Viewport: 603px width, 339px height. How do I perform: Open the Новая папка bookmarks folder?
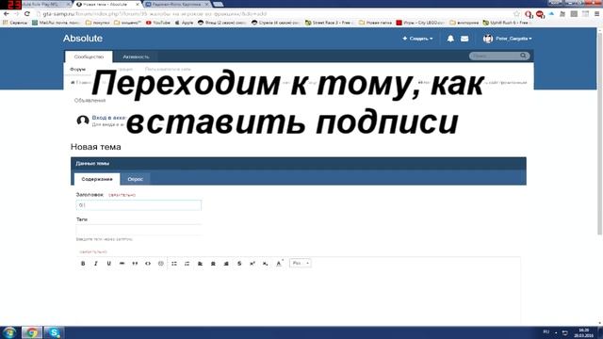coord(375,23)
